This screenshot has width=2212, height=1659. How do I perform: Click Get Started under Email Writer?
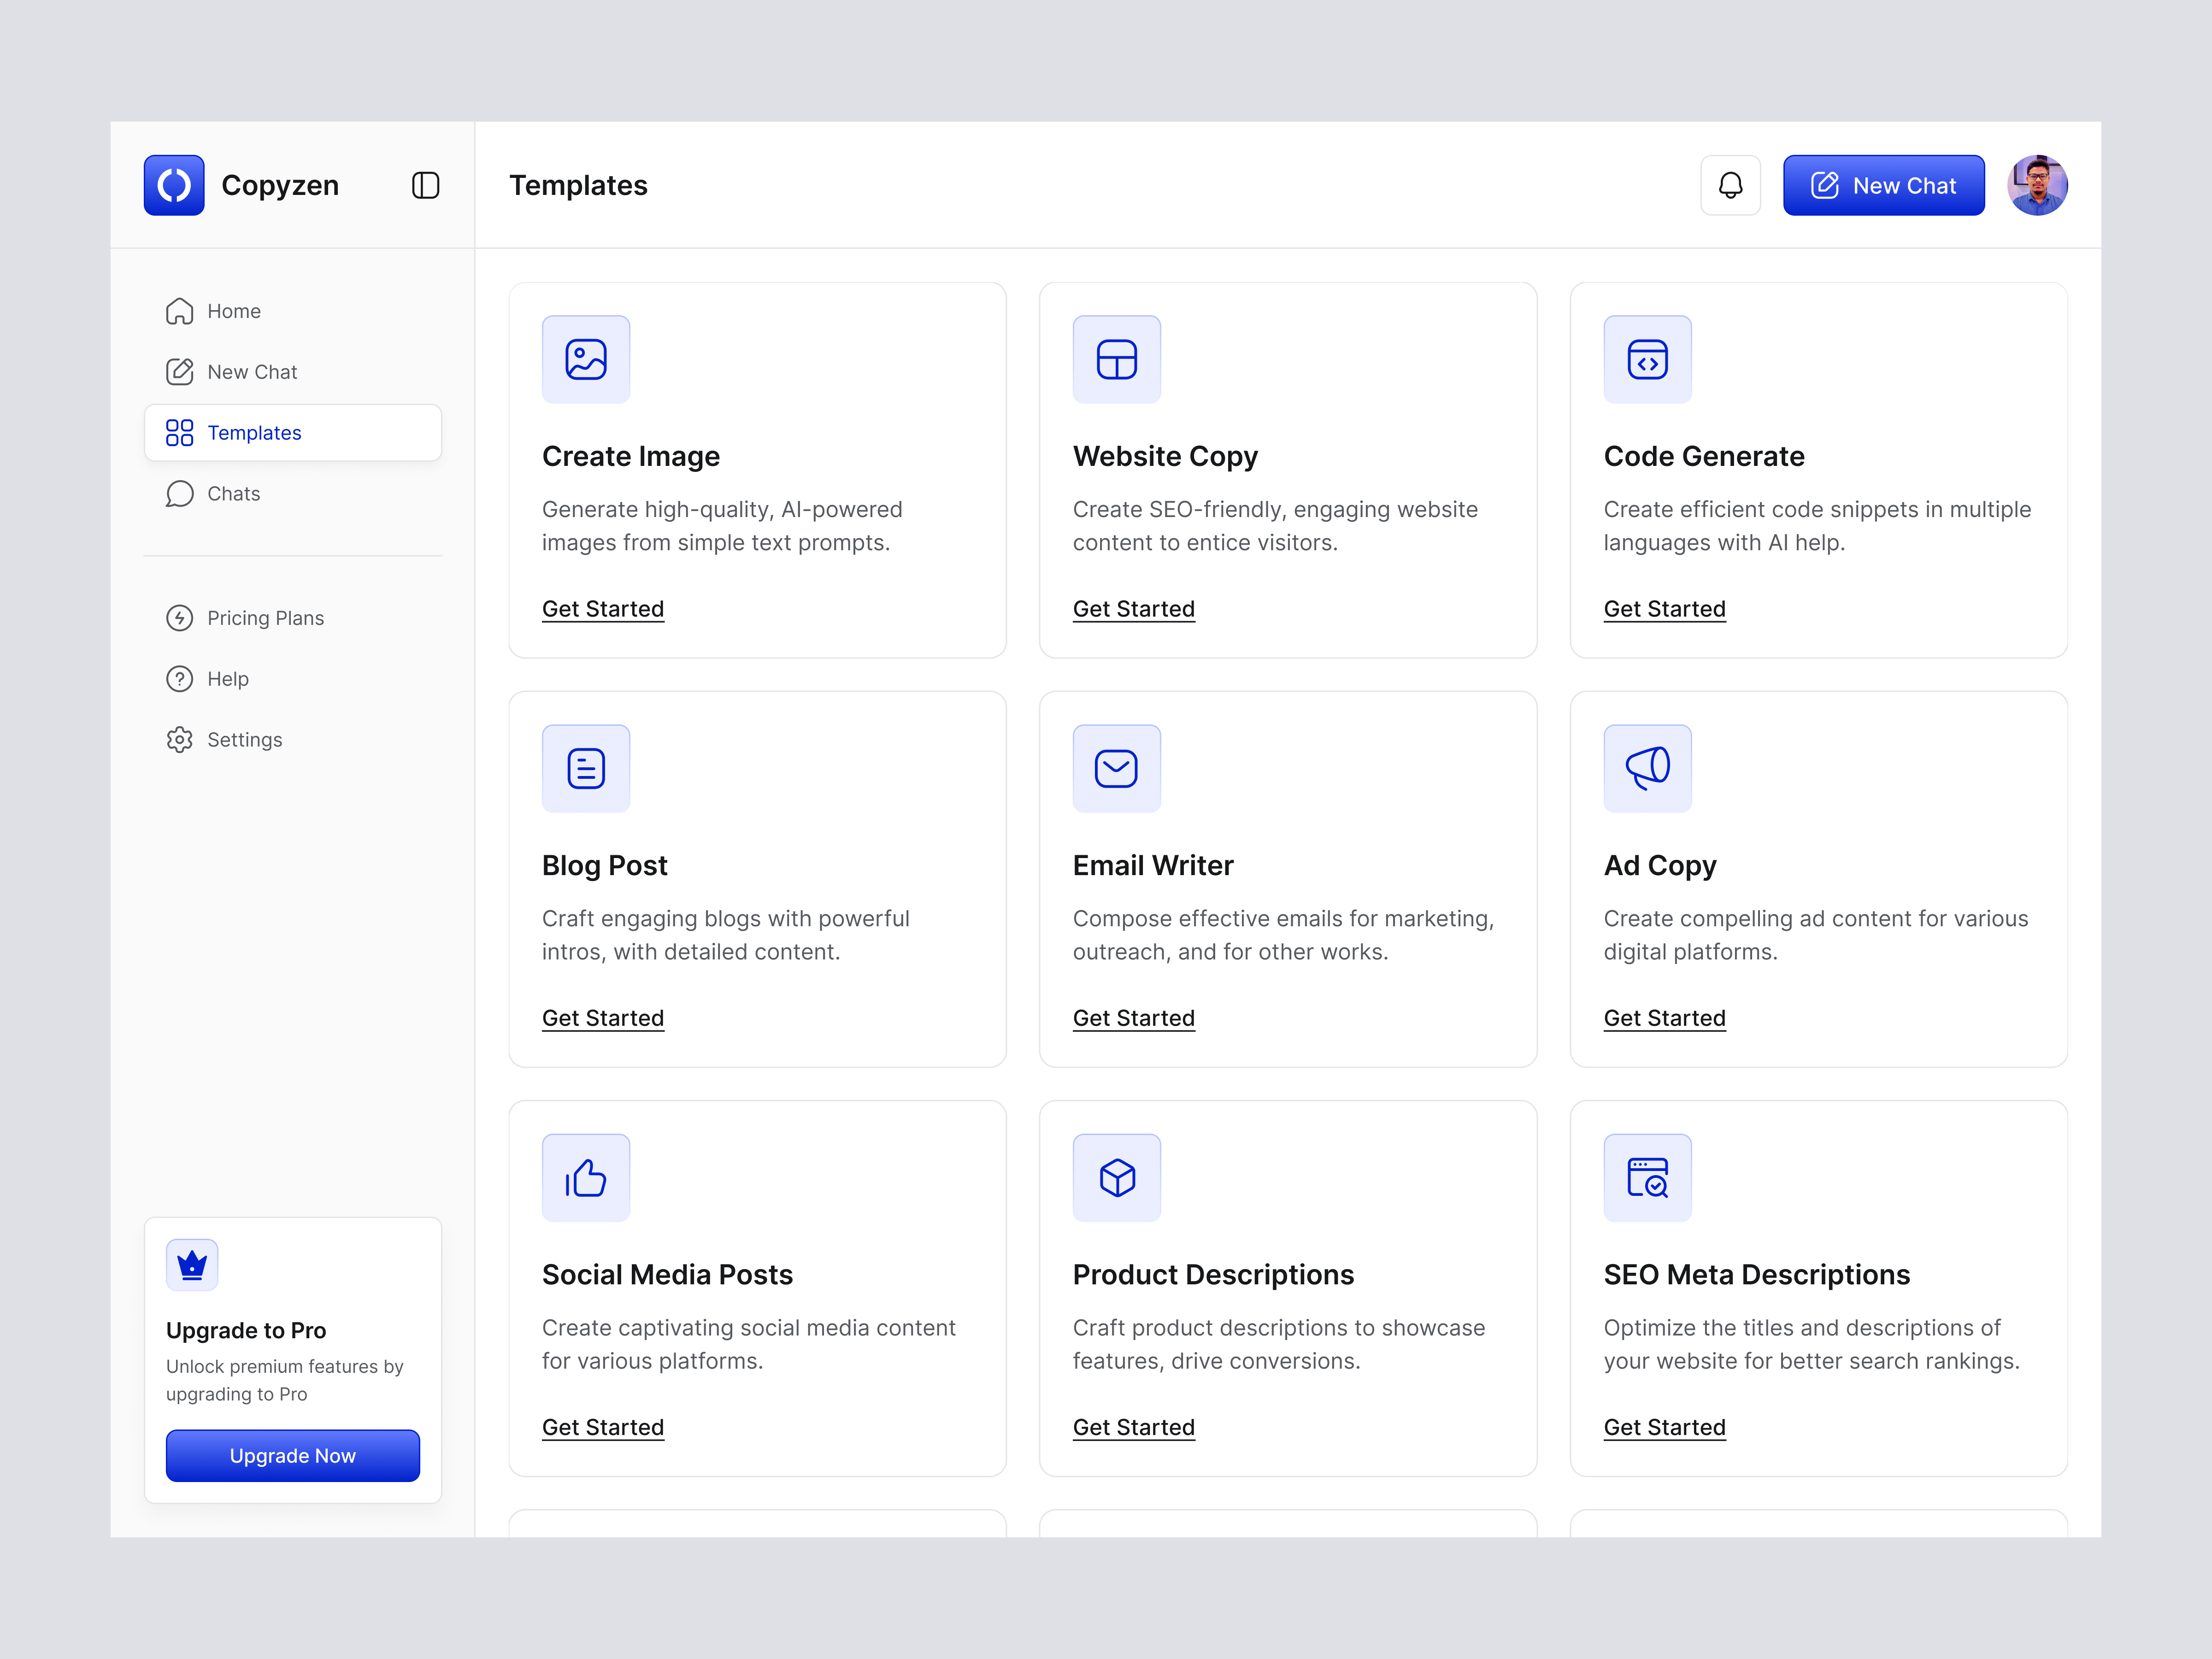point(1133,1018)
